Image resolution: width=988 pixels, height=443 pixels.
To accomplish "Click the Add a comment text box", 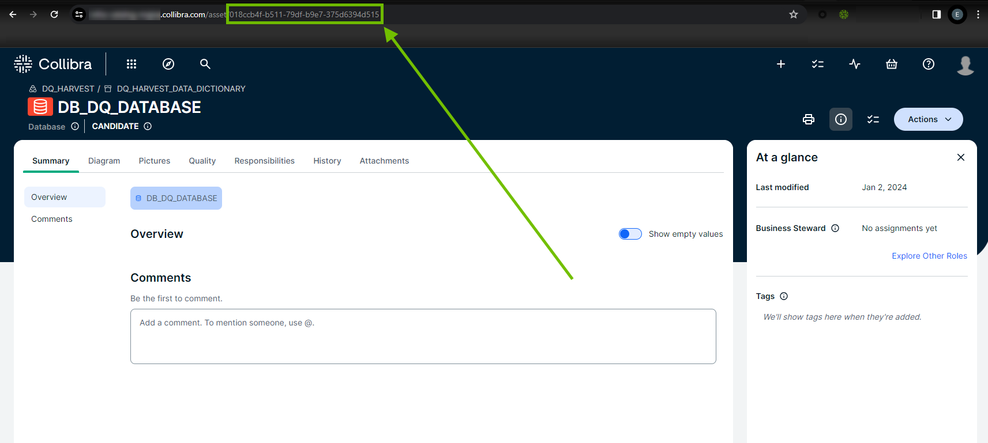I will [423, 336].
